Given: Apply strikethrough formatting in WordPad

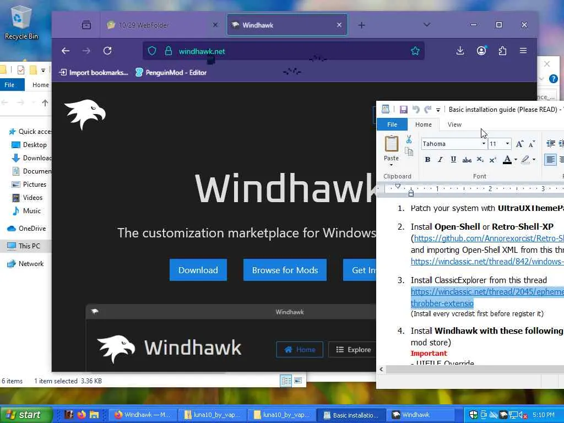Looking at the screenshot, I should [467, 160].
